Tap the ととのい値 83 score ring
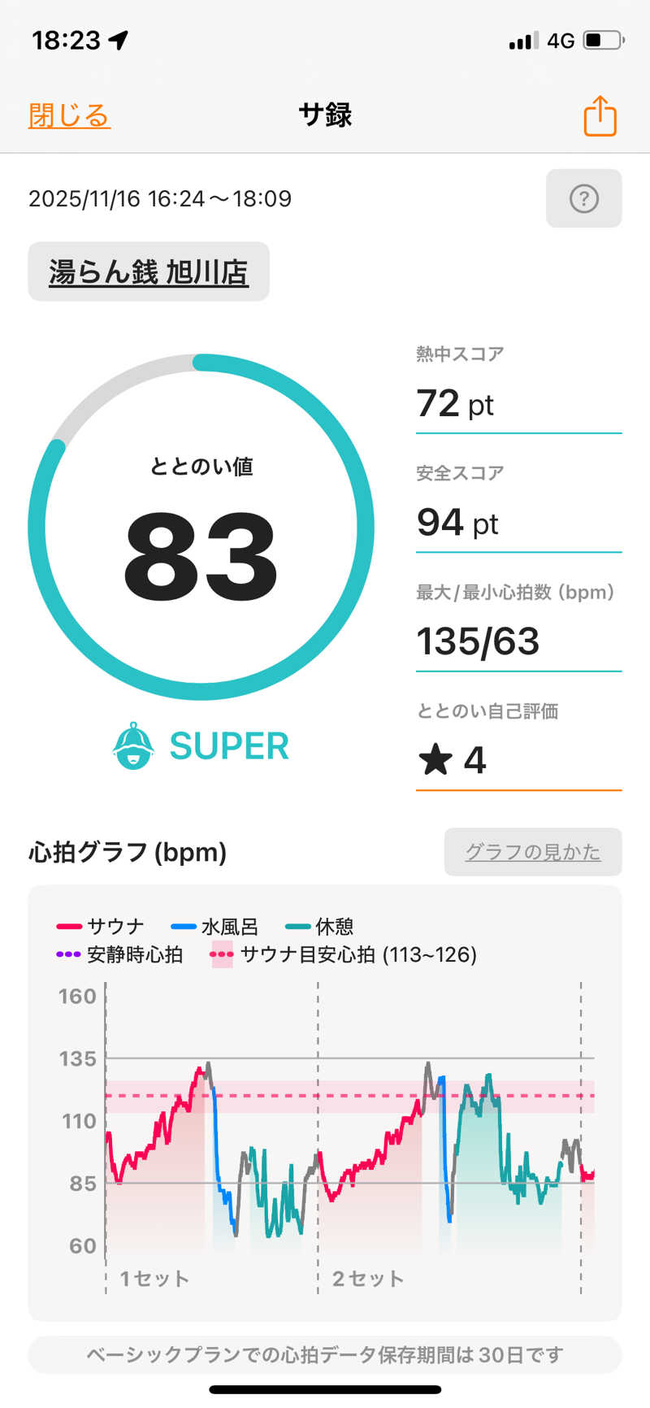Image resolution: width=650 pixels, height=1408 pixels. coord(201,527)
